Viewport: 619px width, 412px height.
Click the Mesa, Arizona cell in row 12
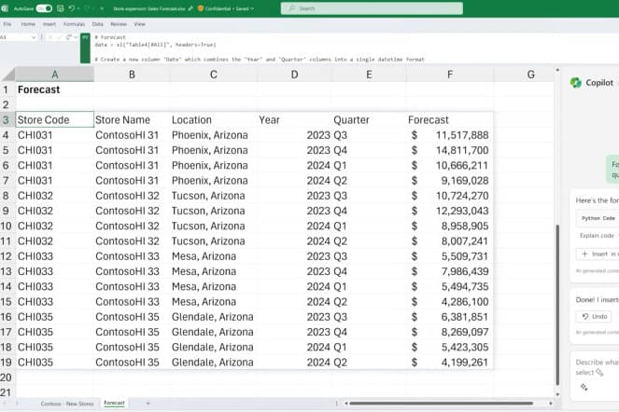[214, 256]
